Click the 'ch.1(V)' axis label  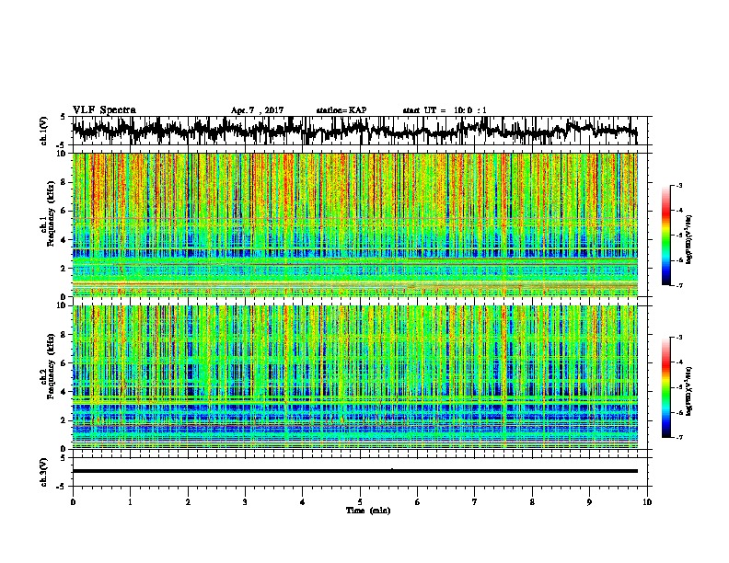(x=44, y=131)
